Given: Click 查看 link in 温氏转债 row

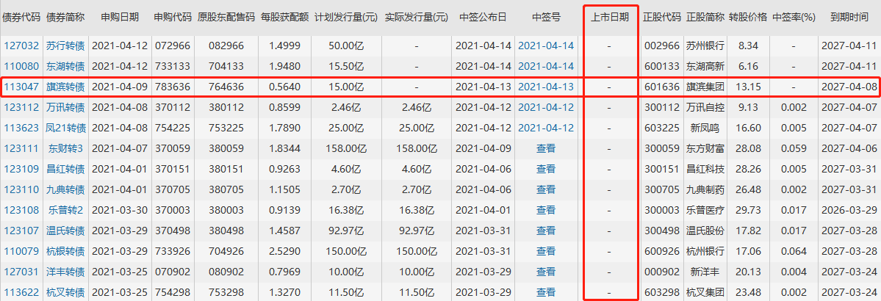Looking at the screenshot, I should (x=546, y=231).
